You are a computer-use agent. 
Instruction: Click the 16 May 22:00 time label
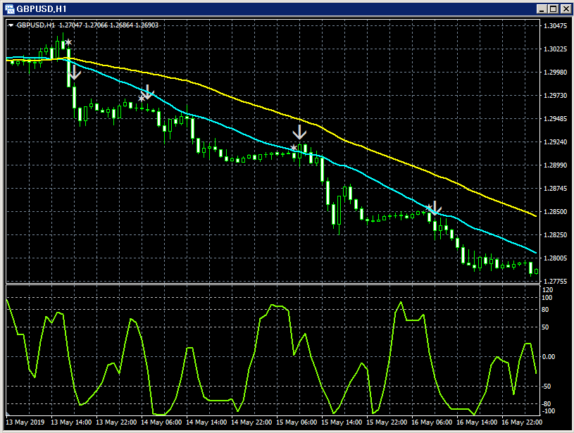[522, 422]
